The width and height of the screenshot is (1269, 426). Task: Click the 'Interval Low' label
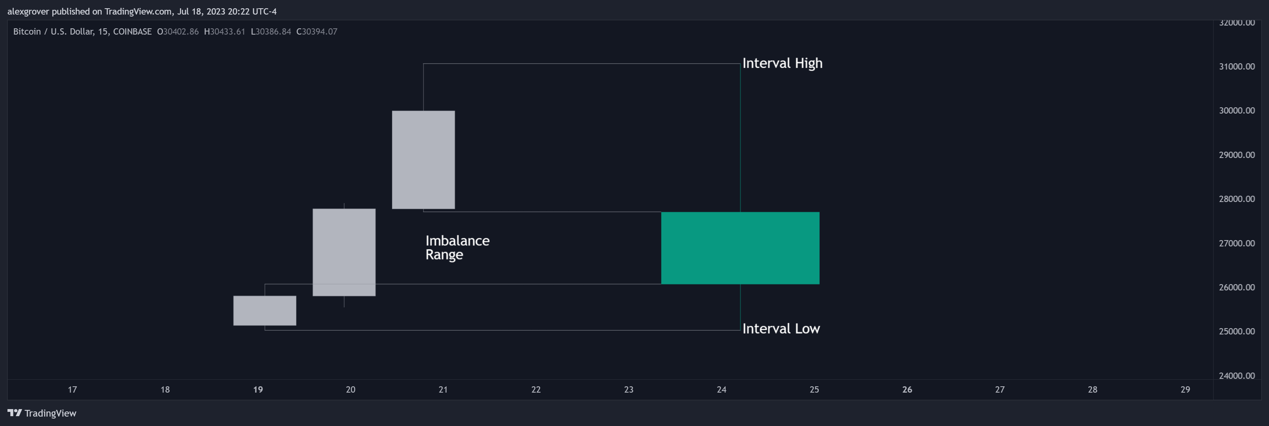(x=781, y=329)
